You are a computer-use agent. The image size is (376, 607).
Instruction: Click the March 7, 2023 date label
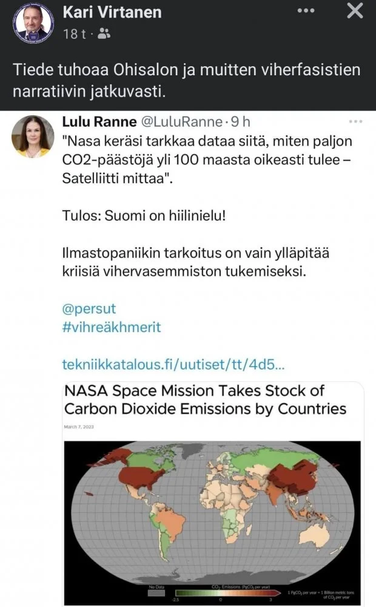[x=80, y=428]
